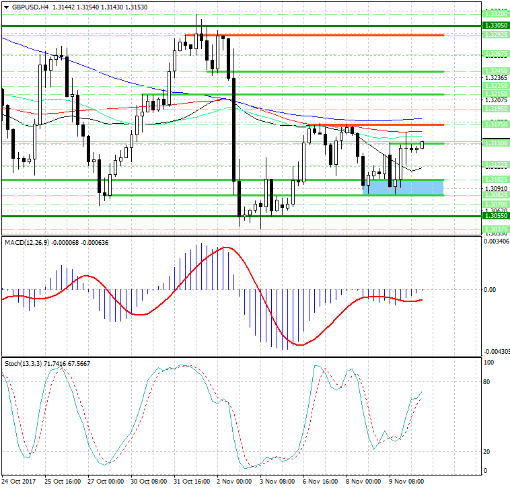Click the Stochastic 80 level axis label
The width and height of the screenshot is (510, 489).
488,382
